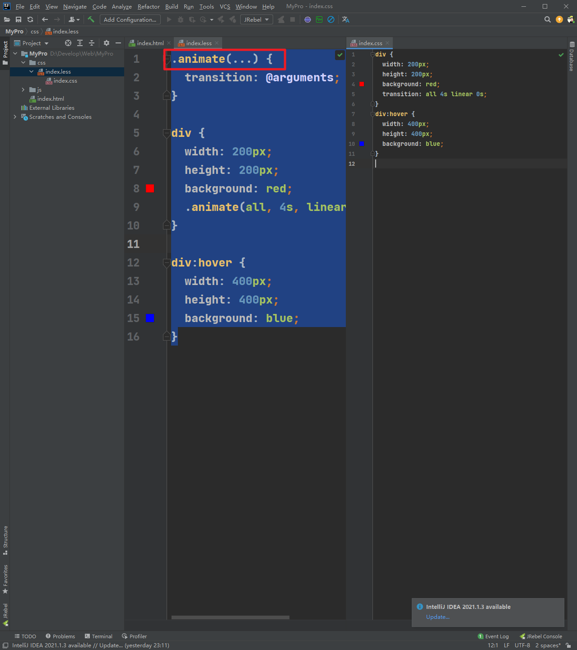This screenshot has height=650, width=577.
Task: Collapse the MyPro project root node
Action: [15, 53]
